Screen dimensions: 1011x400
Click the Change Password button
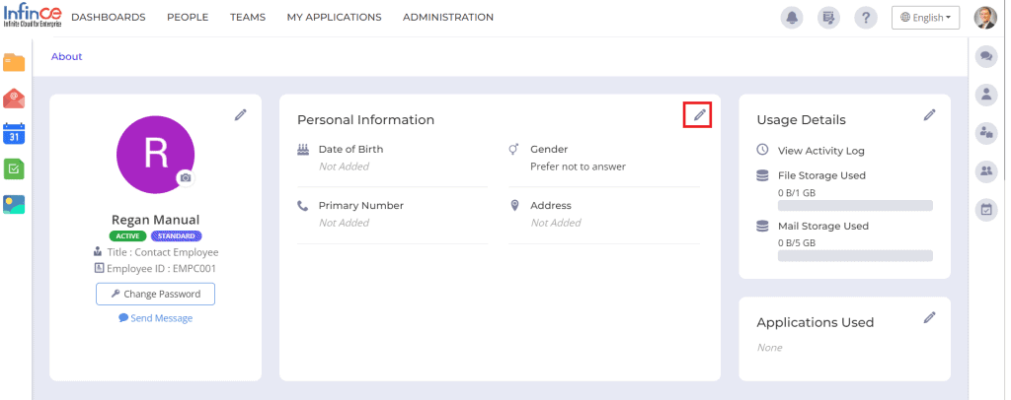tap(155, 294)
